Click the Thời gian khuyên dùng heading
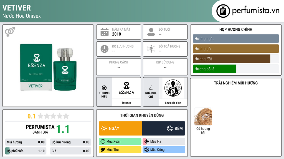 tap(142, 115)
